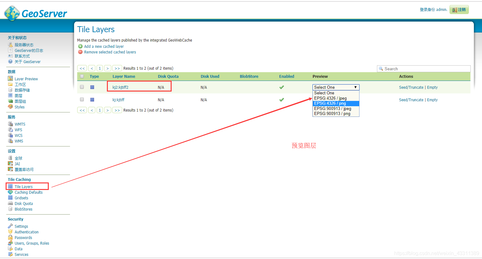Screen dimensions: 482x259
Task: Pick Select One in the dropdown list
Action: click(336, 93)
